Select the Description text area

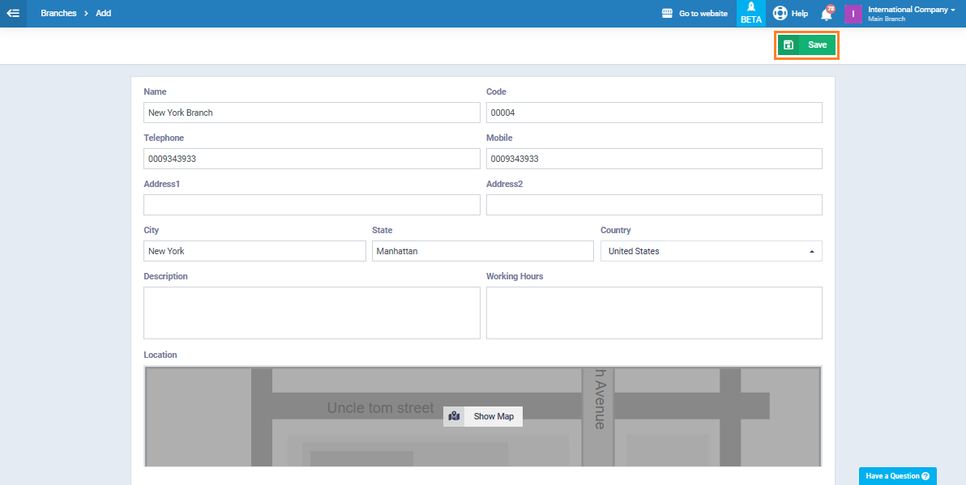coord(311,313)
